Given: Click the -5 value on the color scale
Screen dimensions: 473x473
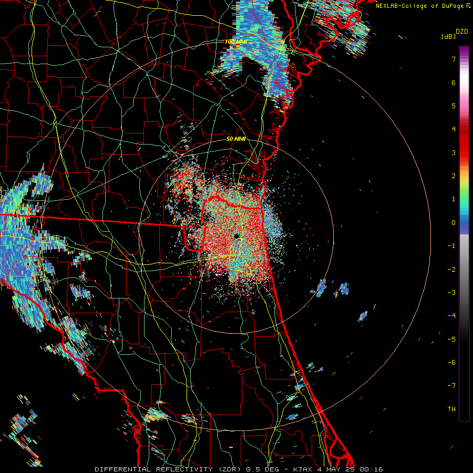Looking at the screenshot, I should click(451, 340).
